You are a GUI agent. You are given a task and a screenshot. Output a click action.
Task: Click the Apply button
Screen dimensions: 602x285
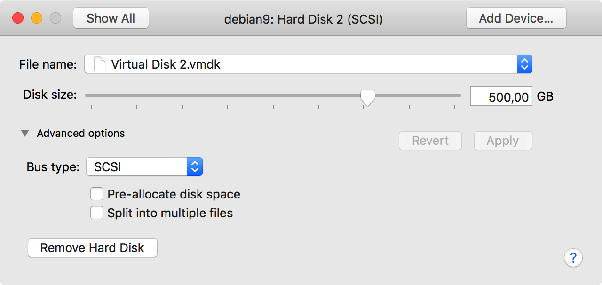(x=503, y=141)
